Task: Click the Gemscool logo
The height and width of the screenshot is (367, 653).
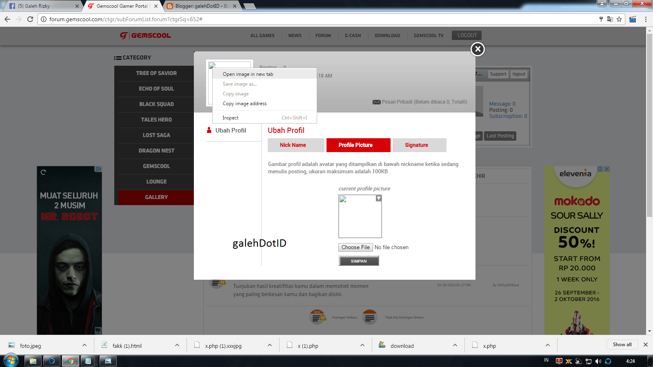Action: [145, 35]
